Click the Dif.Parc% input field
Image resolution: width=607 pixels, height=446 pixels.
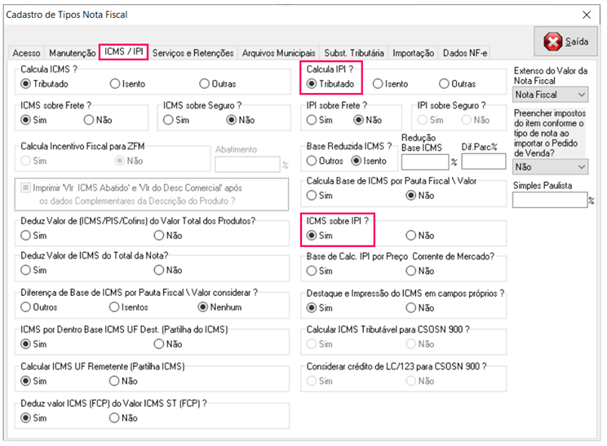click(483, 161)
